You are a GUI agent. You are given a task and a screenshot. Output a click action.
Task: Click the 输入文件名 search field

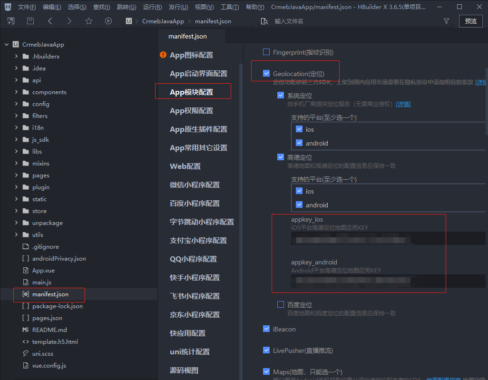click(355, 21)
